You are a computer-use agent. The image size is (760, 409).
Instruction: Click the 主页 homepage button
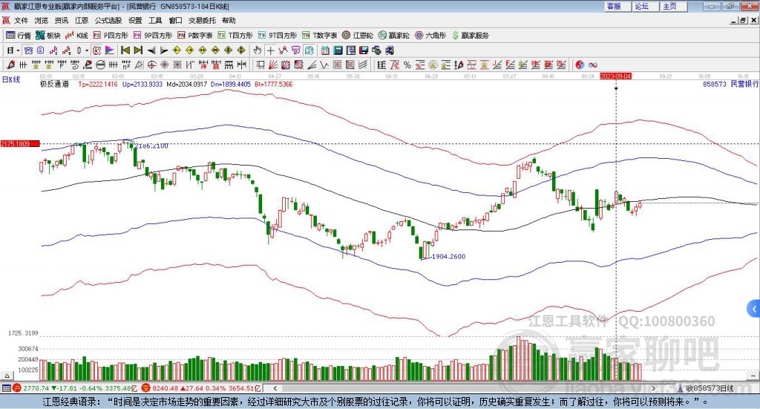[674, 6]
